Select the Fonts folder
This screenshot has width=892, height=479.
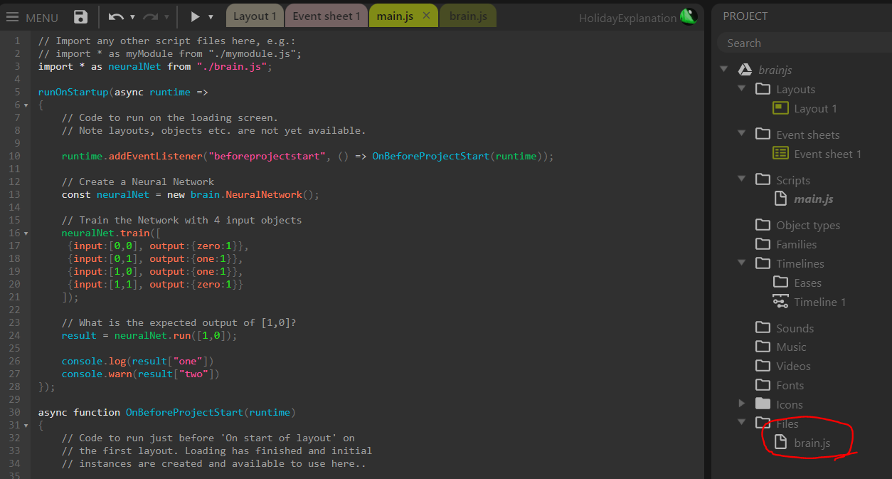point(790,385)
